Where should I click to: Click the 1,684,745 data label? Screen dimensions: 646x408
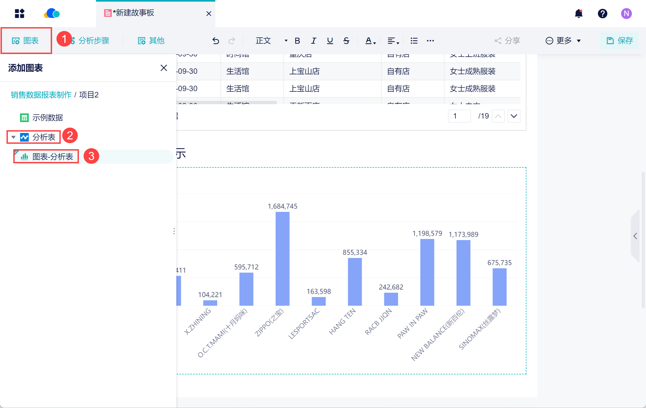[x=282, y=206]
